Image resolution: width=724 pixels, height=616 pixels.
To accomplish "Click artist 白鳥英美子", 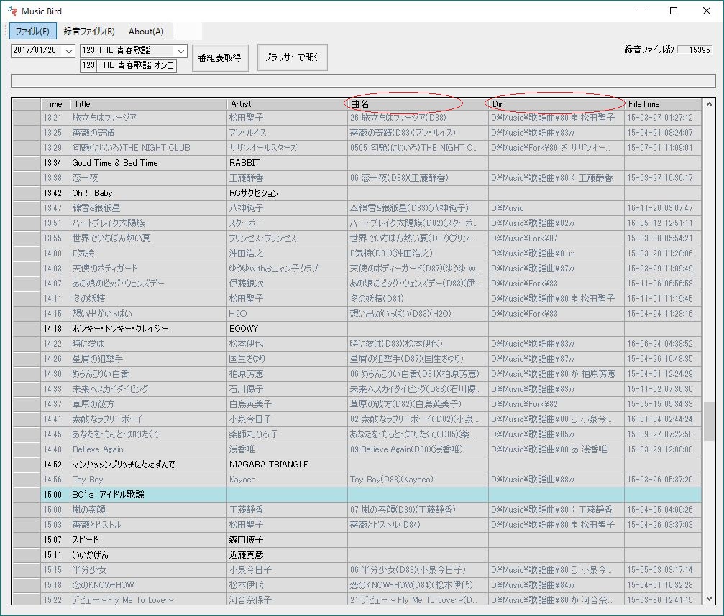I will [250, 404].
